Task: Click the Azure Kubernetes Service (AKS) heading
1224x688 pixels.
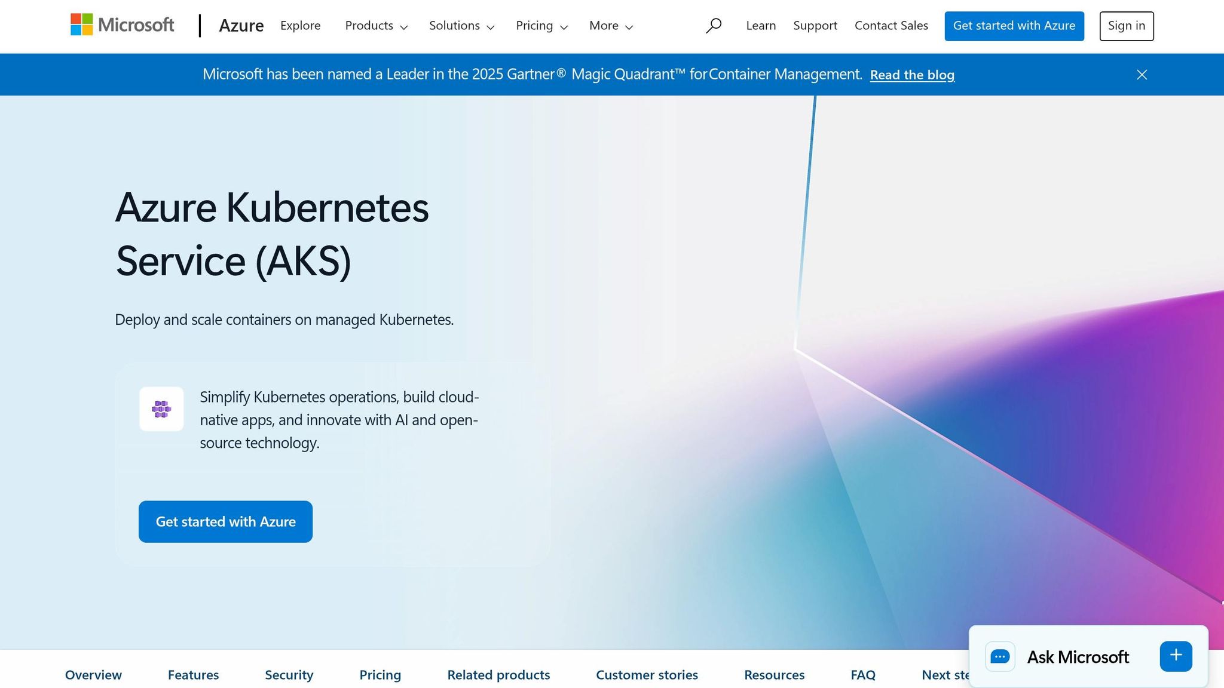Action: click(x=272, y=234)
